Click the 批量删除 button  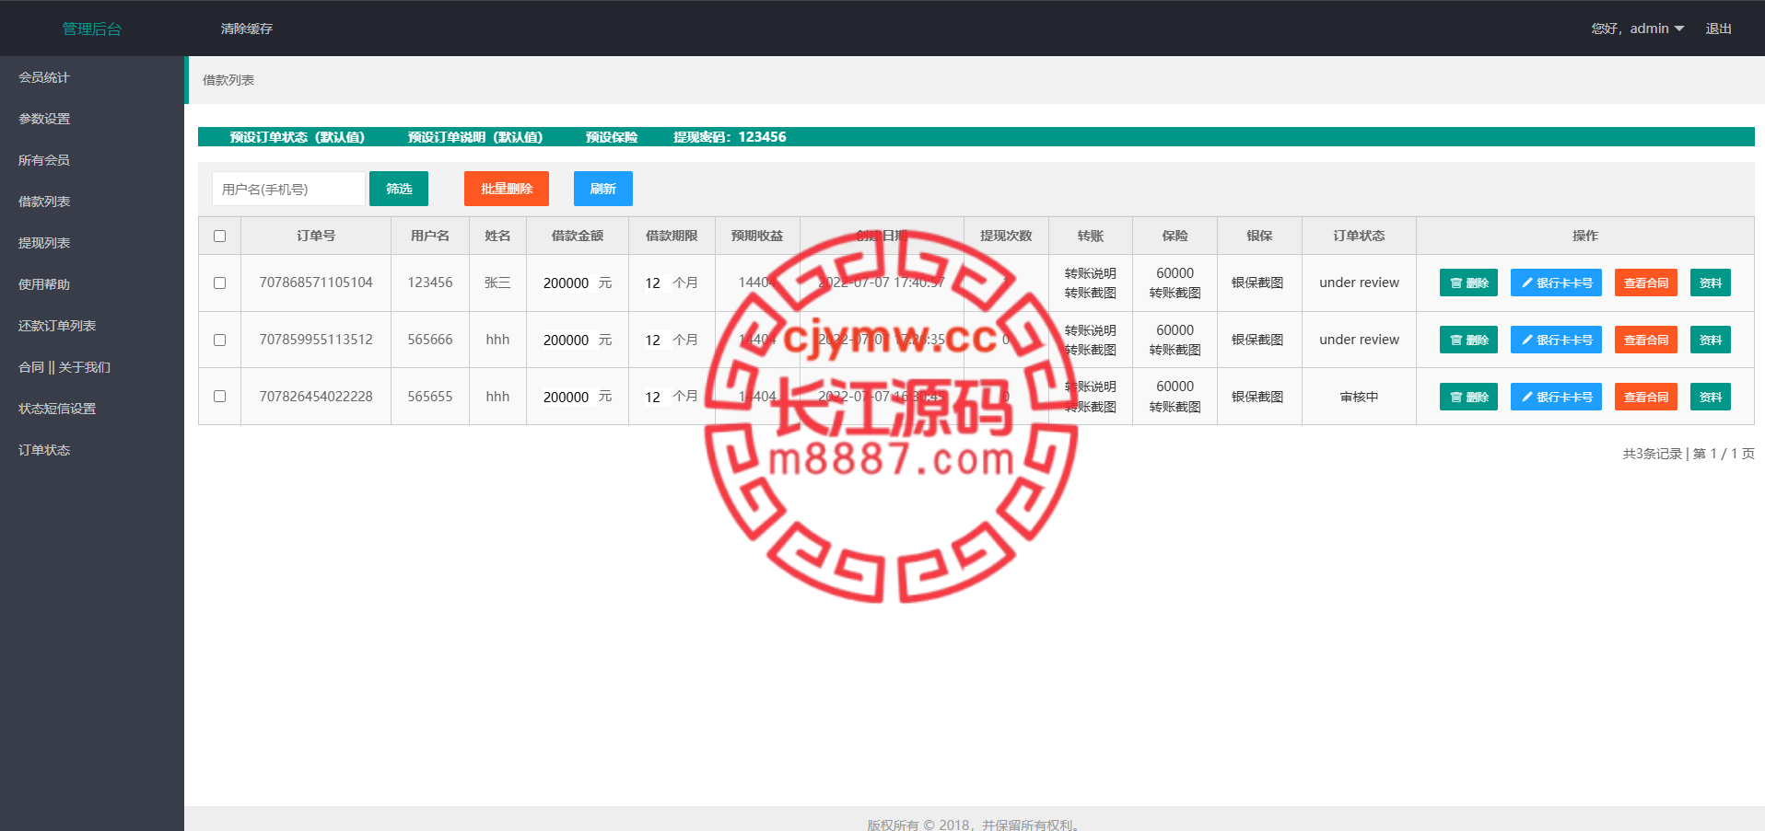tap(507, 189)
